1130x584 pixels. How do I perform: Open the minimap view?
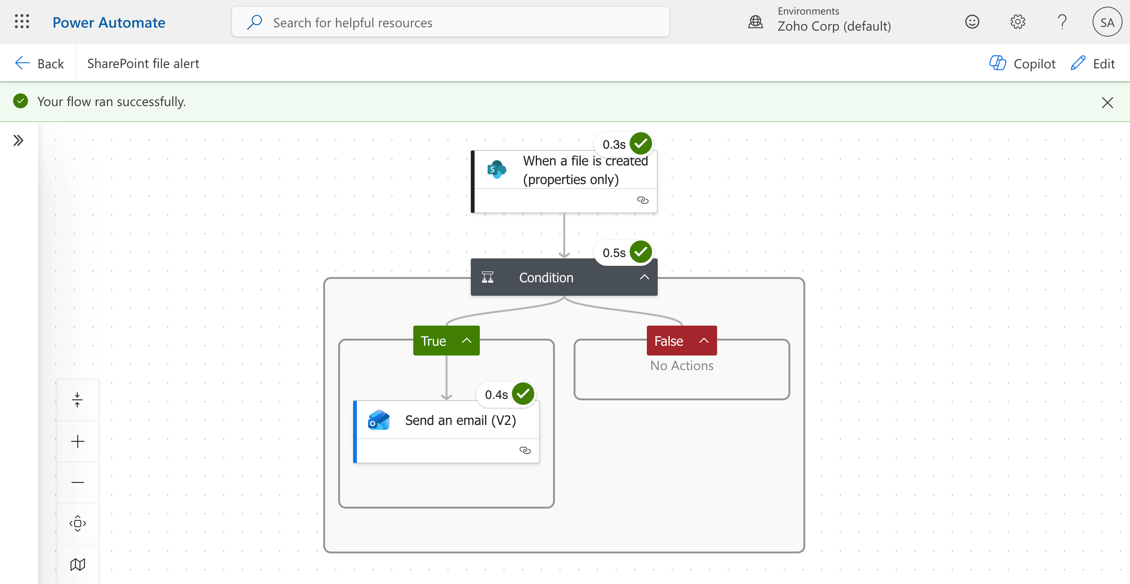coord(77,564)
